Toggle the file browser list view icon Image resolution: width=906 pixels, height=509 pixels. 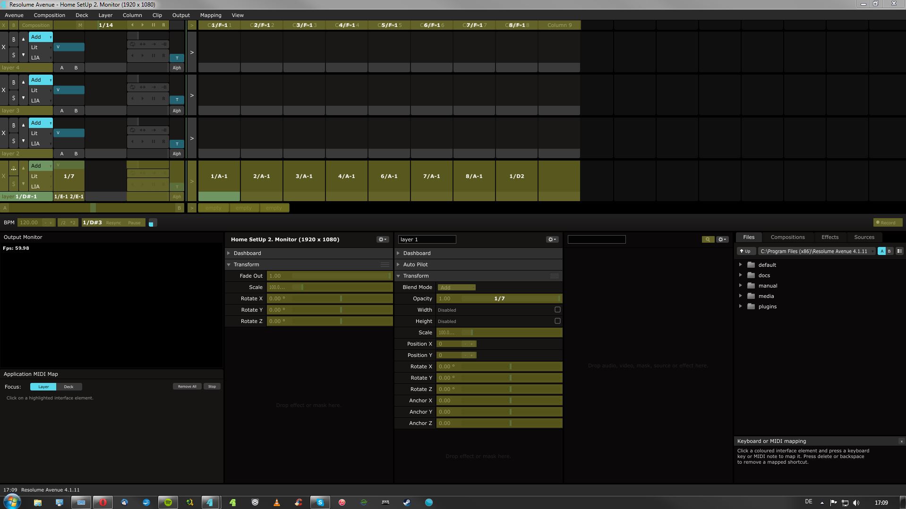[x=899, y=251]
